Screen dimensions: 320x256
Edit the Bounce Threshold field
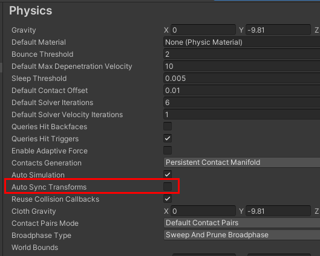pos(242,54)
